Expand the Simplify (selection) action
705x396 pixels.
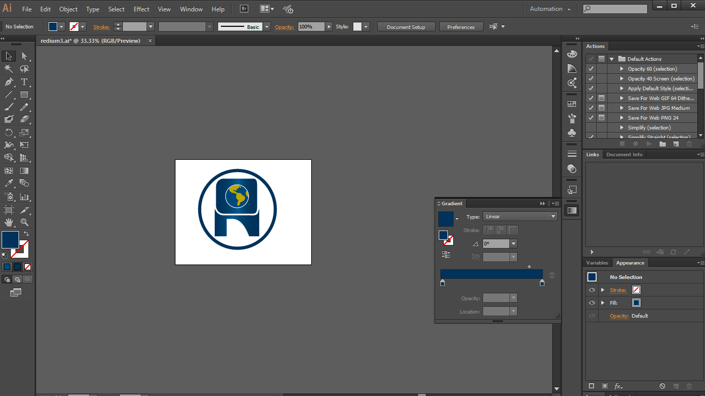click(x=622, y=127)
